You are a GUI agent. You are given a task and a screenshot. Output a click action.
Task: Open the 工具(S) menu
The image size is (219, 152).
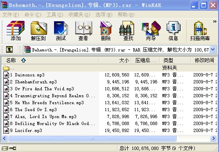tap(55, 15)
